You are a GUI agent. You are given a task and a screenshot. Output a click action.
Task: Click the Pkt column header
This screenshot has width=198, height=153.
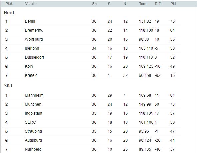click(173, 4)
